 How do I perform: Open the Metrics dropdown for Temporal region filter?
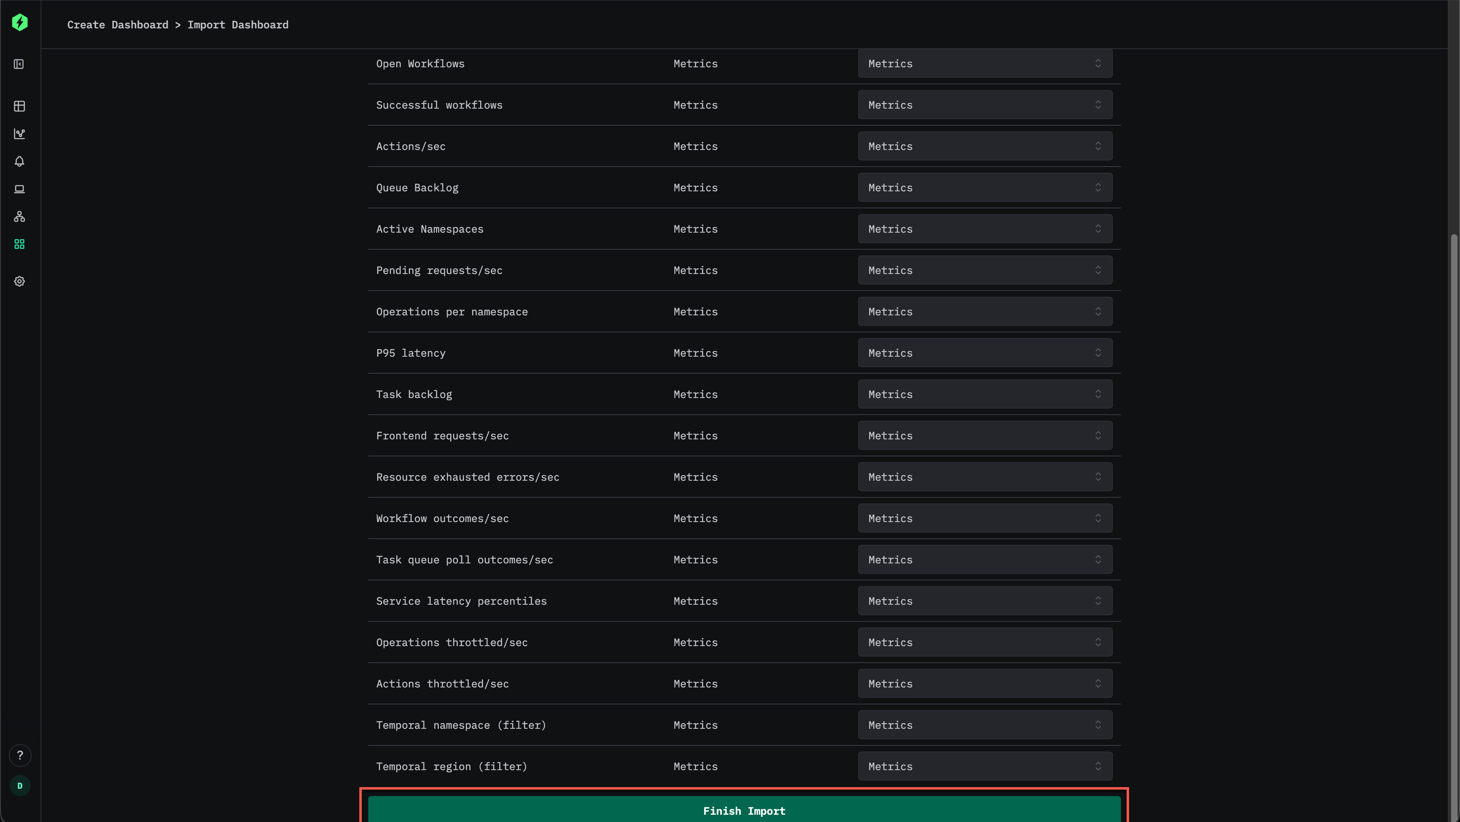pos(984,766)
